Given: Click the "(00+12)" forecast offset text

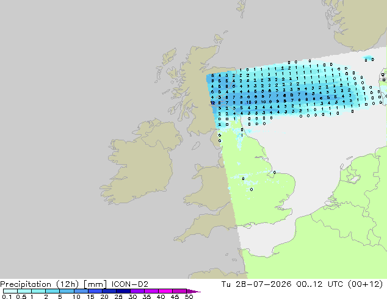Looking at the screenshot, I should (365, 284).
